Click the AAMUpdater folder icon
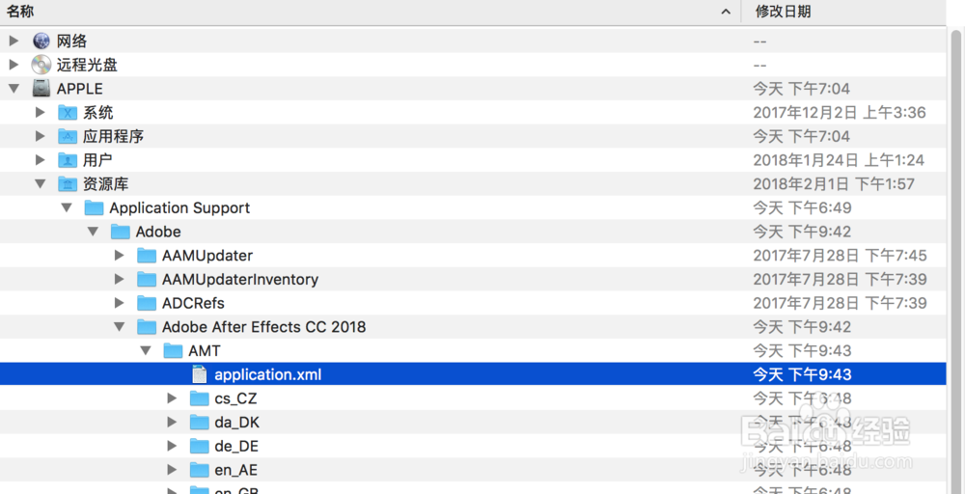 point(147,256)
